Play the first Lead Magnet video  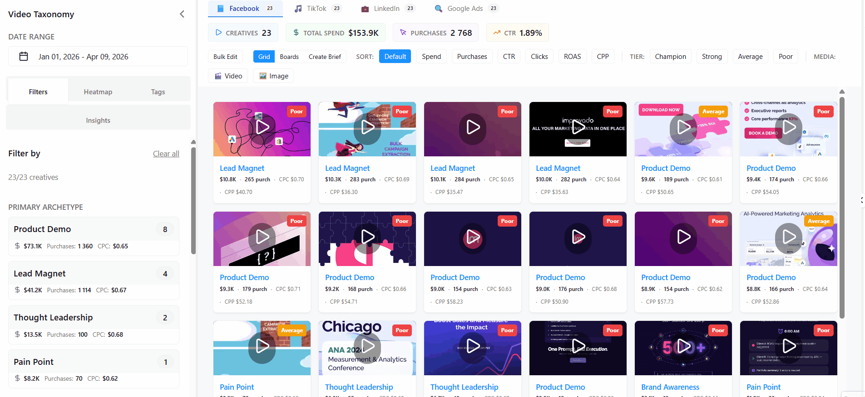(x=262, y=127)
